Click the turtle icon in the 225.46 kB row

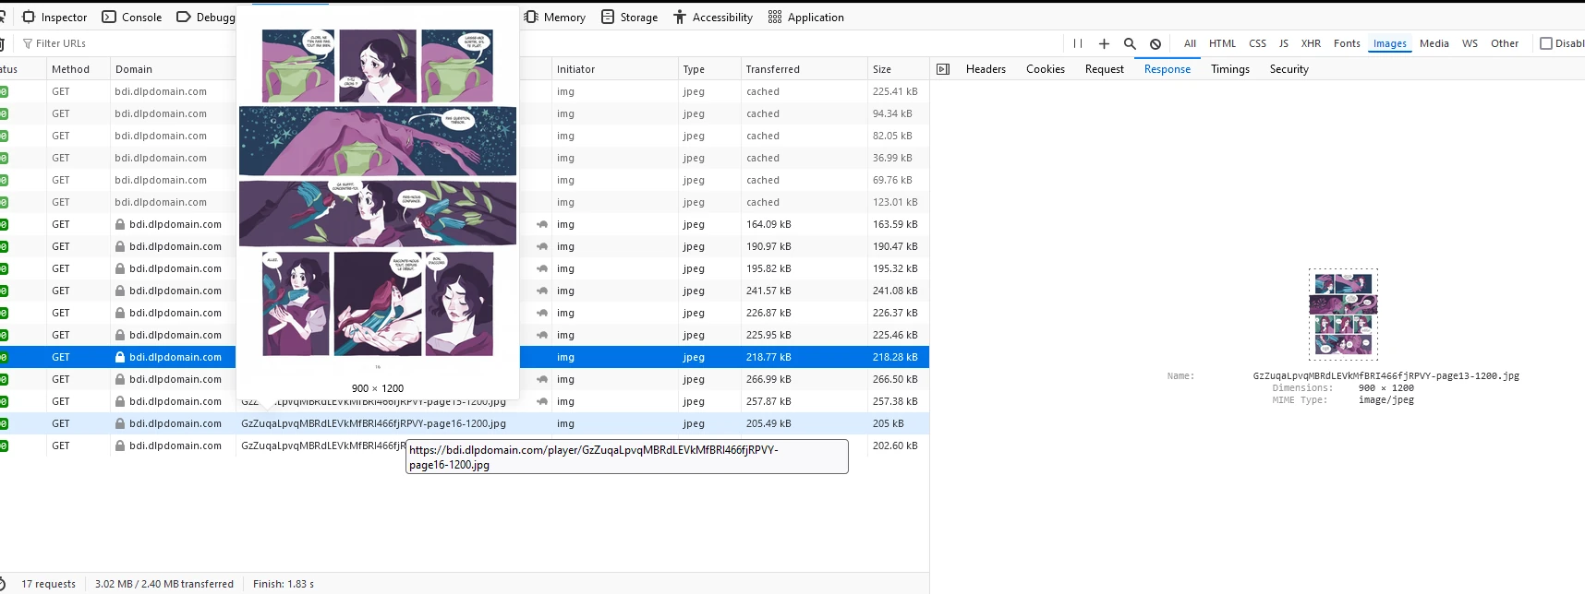542,335
